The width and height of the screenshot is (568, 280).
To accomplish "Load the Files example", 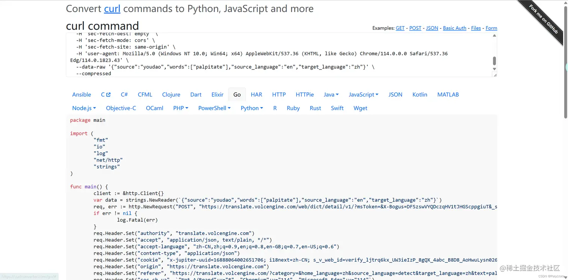I will pyautogui.click(x=476, y=28).
